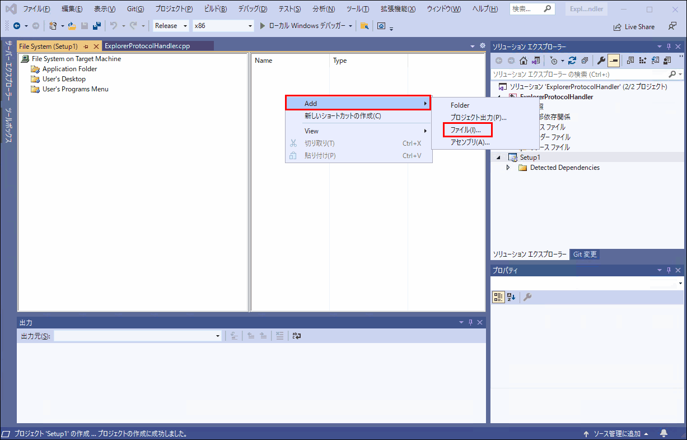The height and width of the screenshot is (440, 687).
Task: Click the Undo toolbar icon
Action: pos(114,26)
